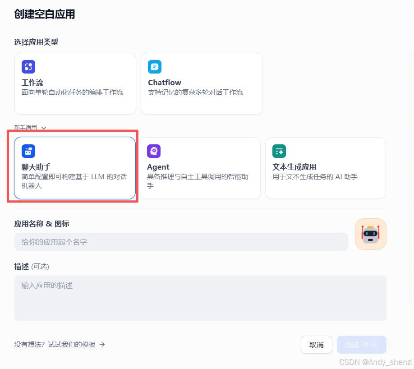
Task: Collapse the 新手适用 section chevron
Action: coord(43,128)
